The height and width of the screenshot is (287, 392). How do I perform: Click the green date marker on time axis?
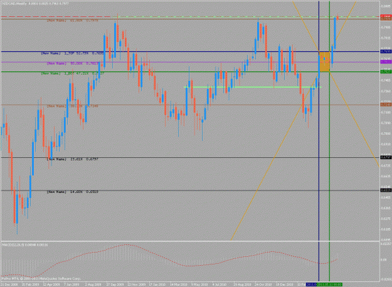coord(330,284)
